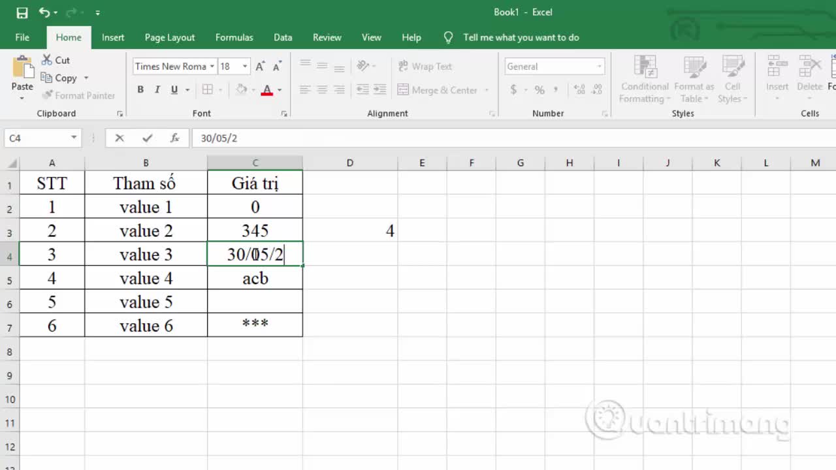Apply Accounting Number Format dollar icon
The height and width of the screenshot is (470, 836).
[x=513, y=90]
